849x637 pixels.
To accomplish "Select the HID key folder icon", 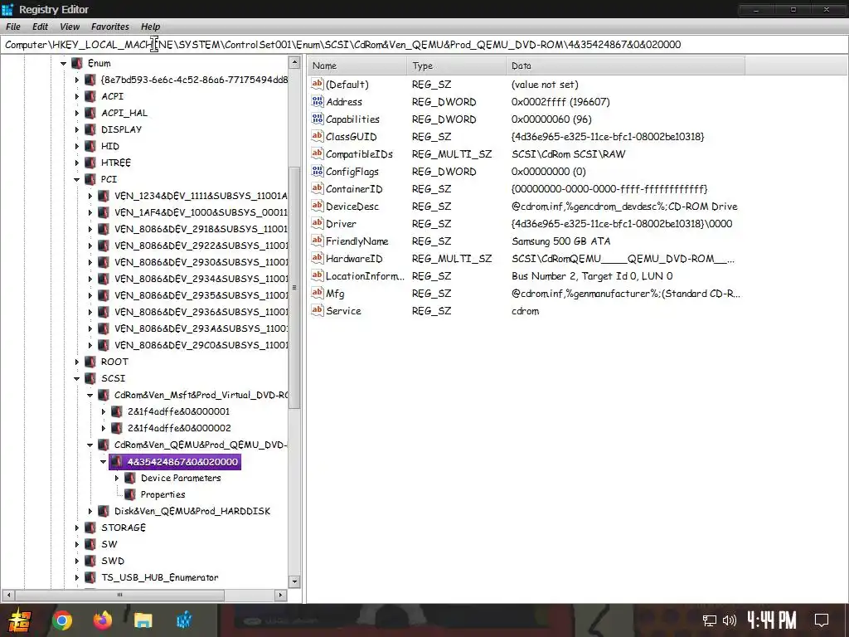I will coord(90,146).
